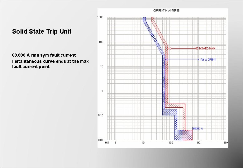The image size is (243, 168).
Task: Click the "60,000 A rms sym fault current" line
Action: coord(44,55)
